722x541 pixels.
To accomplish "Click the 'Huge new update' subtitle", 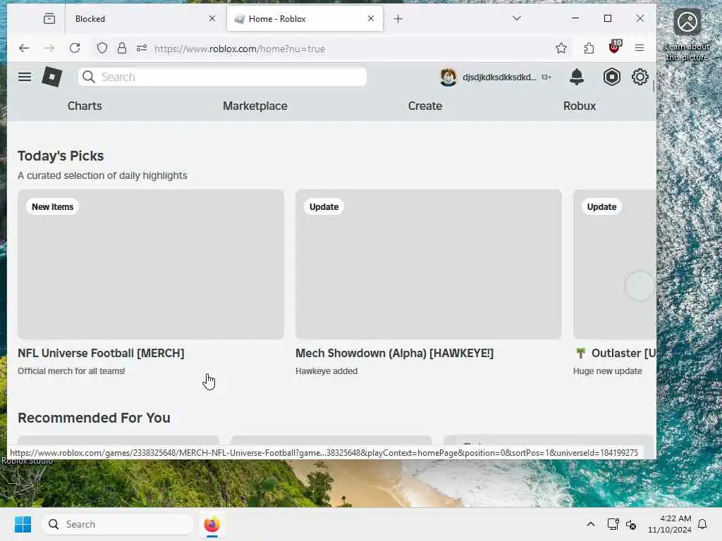I will (607, 371).
